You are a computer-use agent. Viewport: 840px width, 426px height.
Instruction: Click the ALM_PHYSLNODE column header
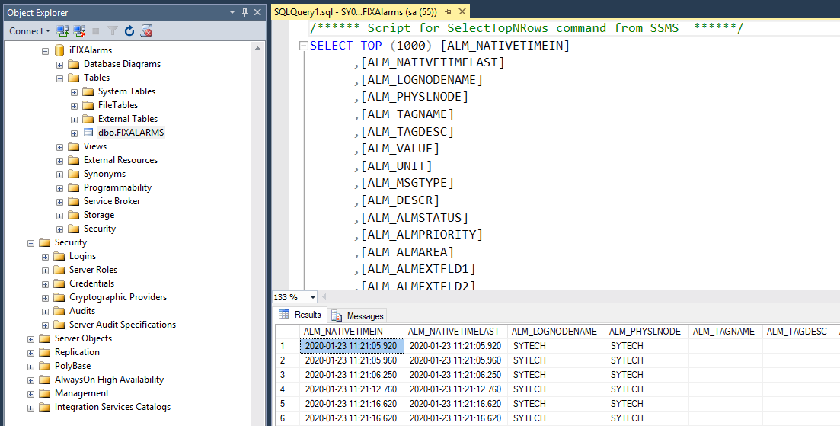647,332
